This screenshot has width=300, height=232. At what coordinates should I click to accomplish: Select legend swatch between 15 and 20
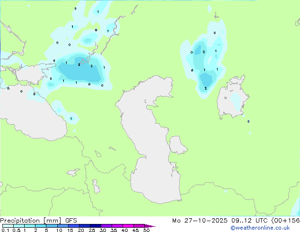(x=73, y=226)
